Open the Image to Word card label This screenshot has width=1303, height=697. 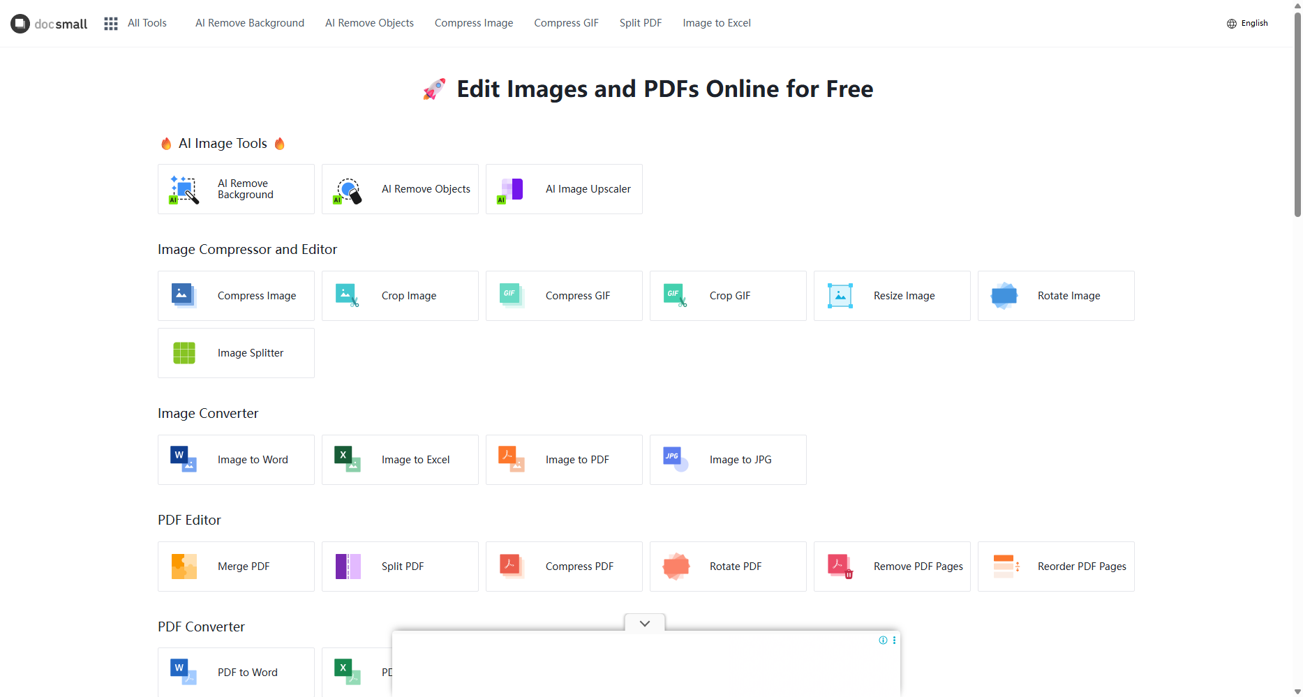click(x=253, y=460)
